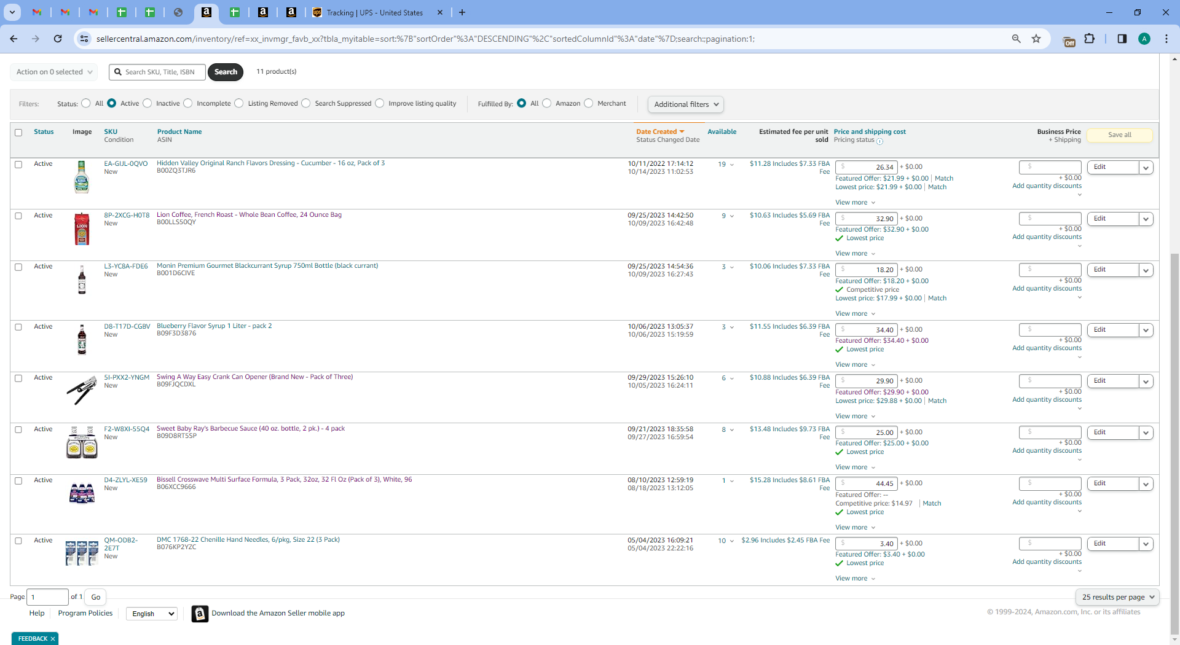This screenshot has width=1180, height=645.
Task: Select the Incomplete status filter
Action: click(188, 103)
